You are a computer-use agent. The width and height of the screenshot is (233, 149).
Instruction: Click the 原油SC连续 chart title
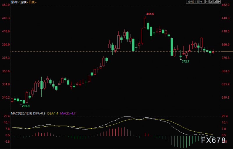[x=19, y=2]
